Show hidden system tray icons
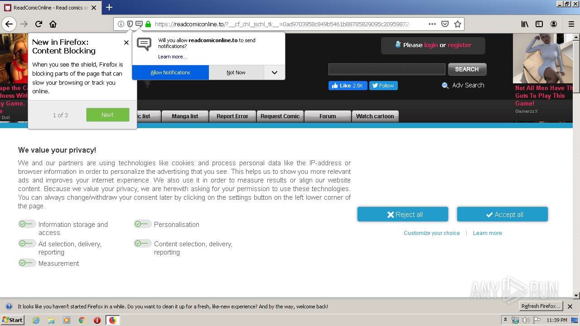580x326 pixels. [x=506, y=320]
